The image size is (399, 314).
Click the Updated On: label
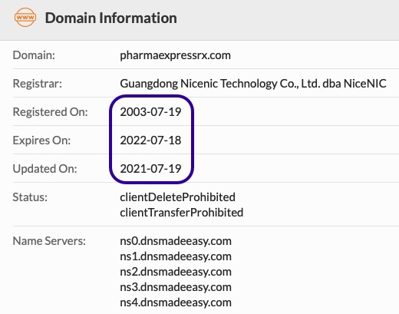click(x=45, y=169)
